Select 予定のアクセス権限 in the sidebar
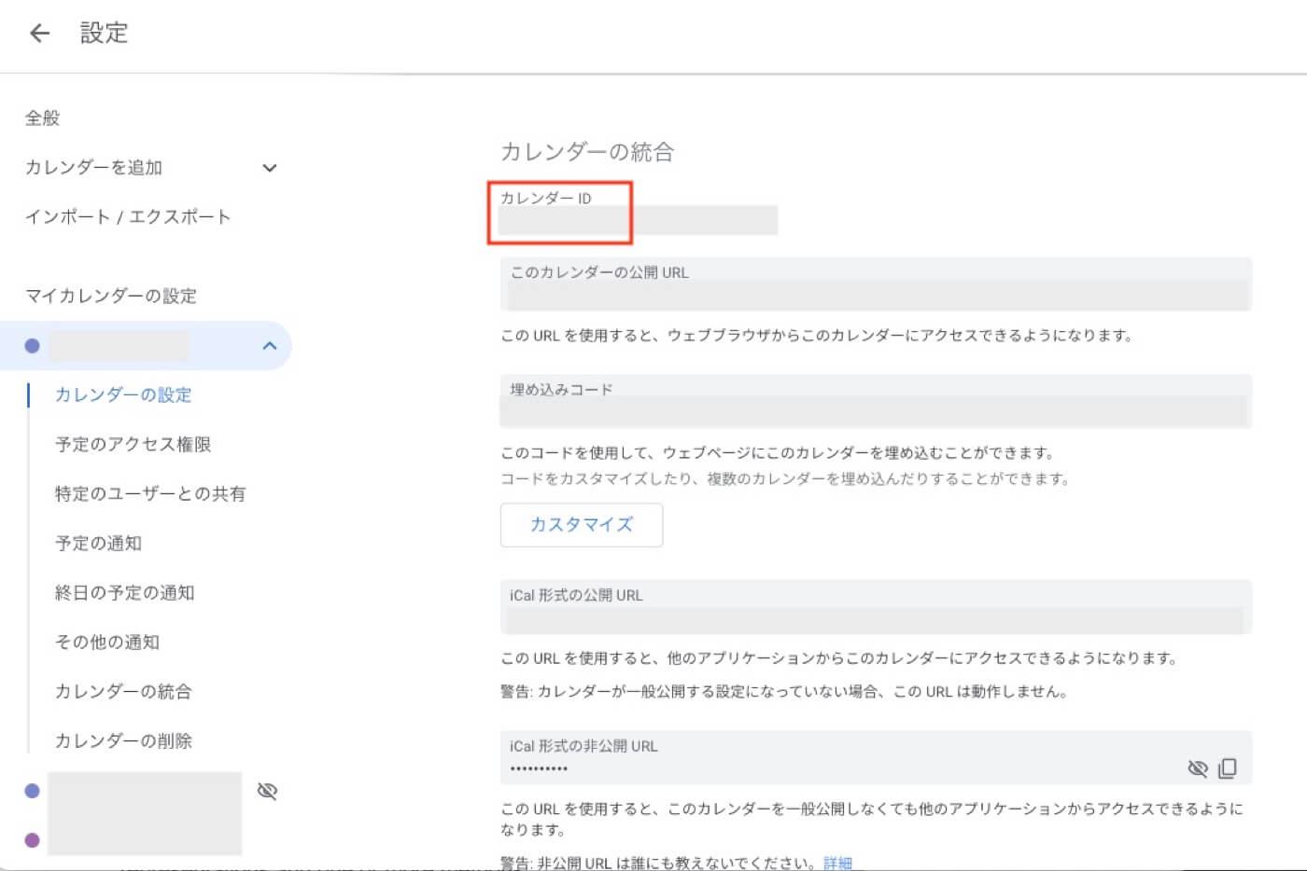The image size is (1307, 871). (x=133, y=444)
